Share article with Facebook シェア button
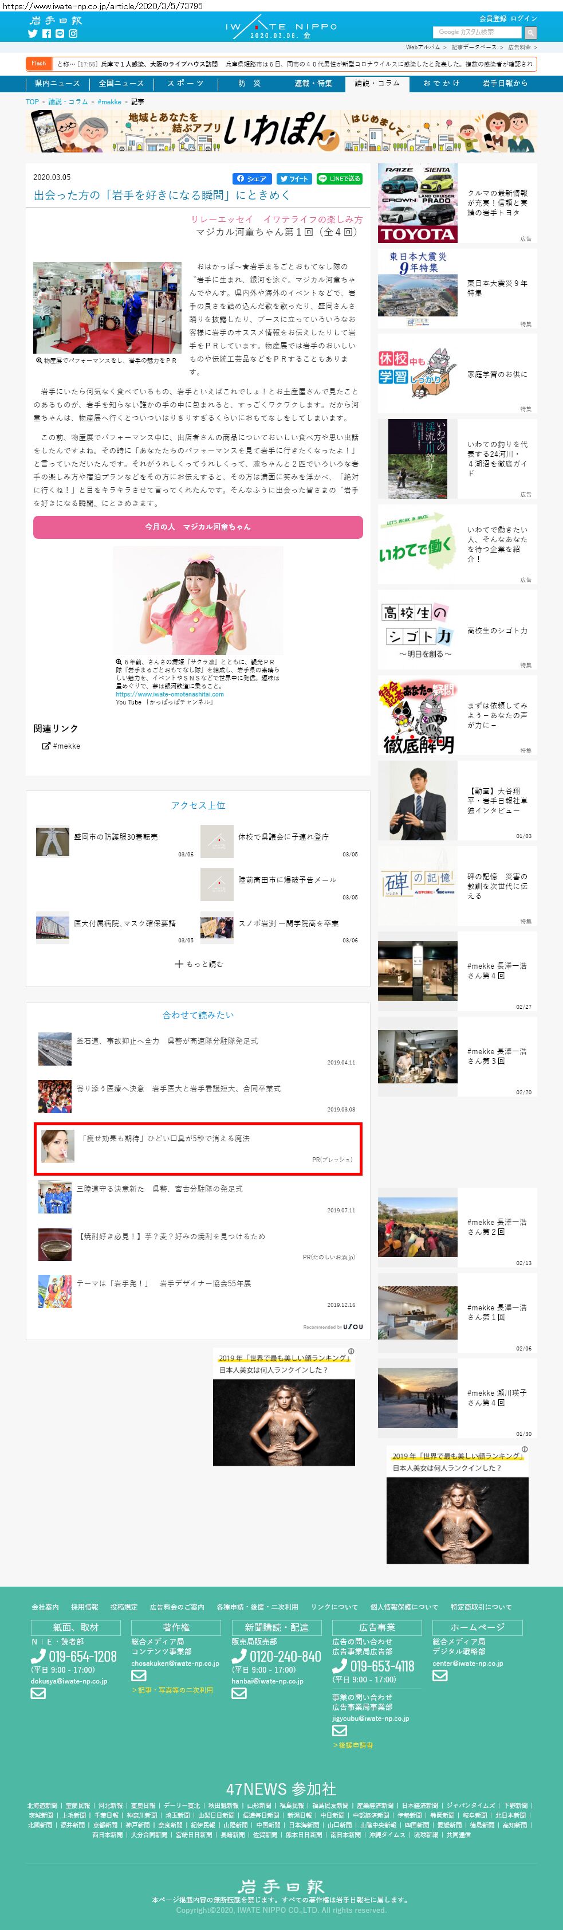 tap(251, 178)
